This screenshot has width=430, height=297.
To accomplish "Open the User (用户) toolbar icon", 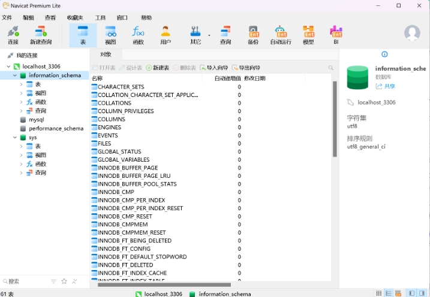I will coord(166,35).
